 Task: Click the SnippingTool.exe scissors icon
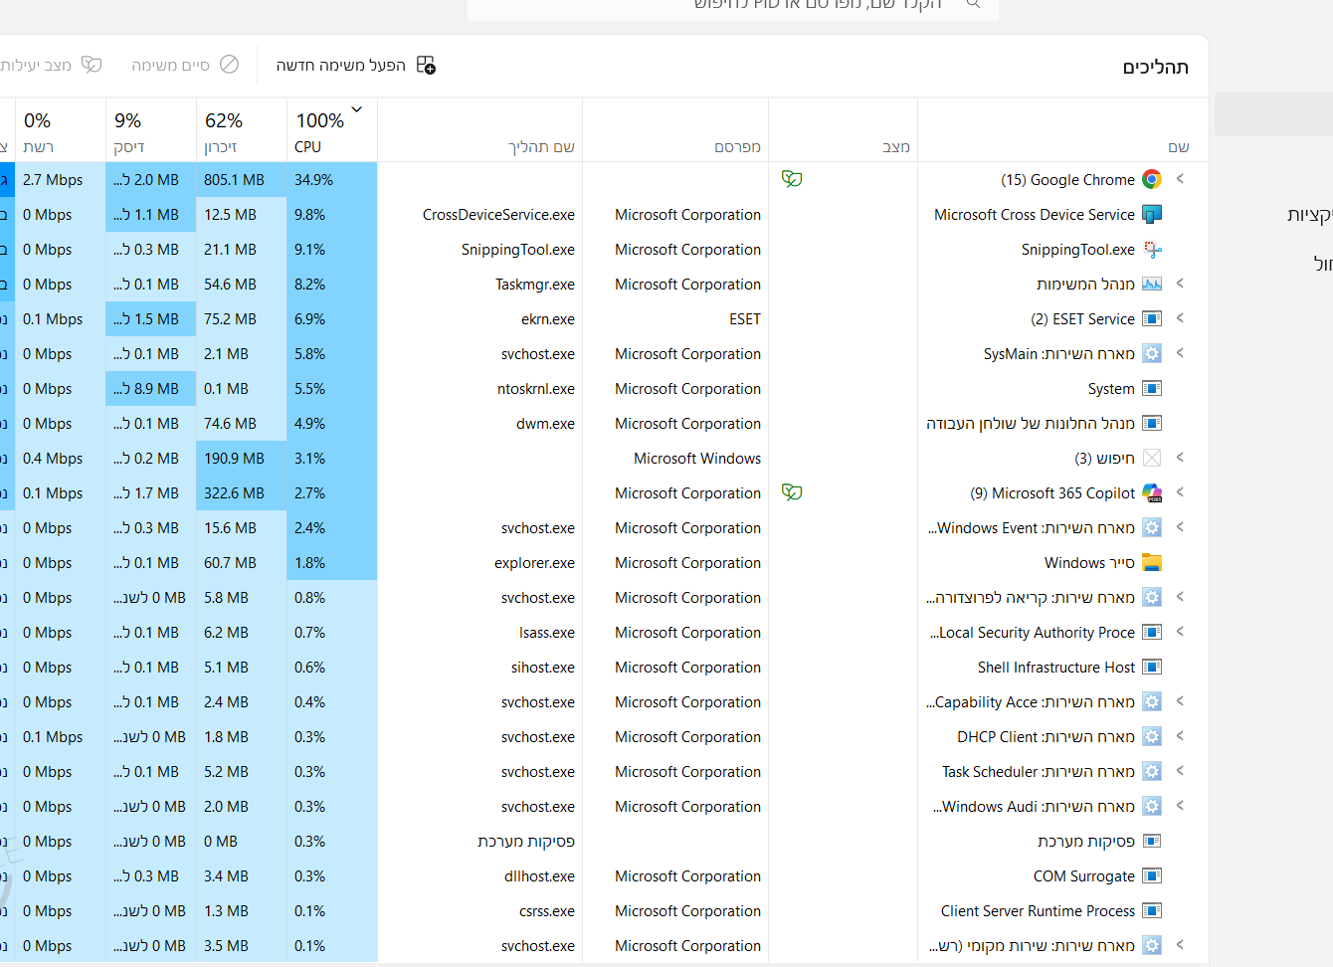[1152, 249]
